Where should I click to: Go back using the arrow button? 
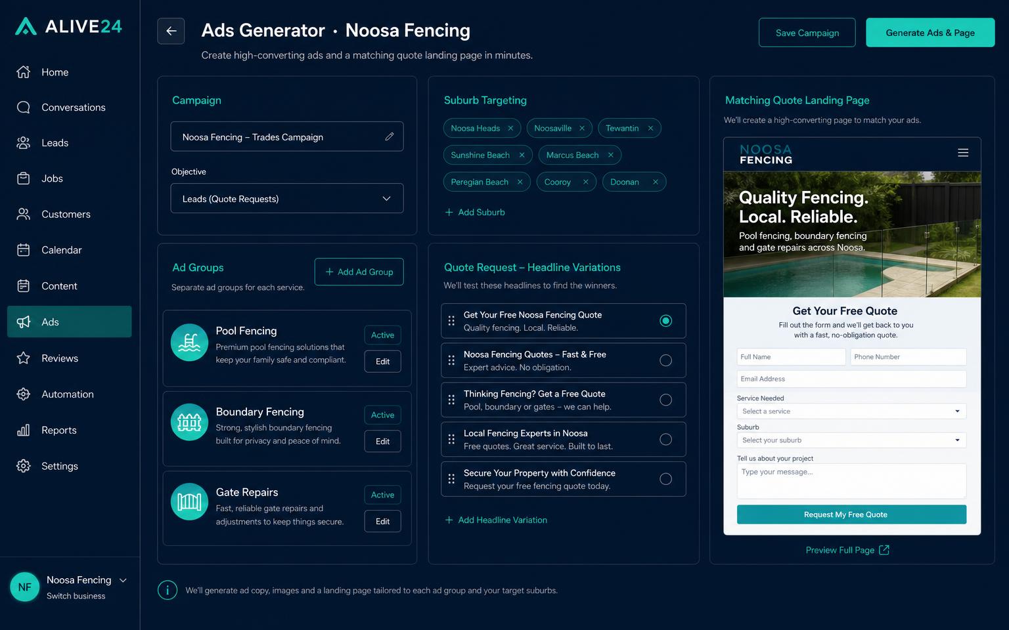(171, 31)
